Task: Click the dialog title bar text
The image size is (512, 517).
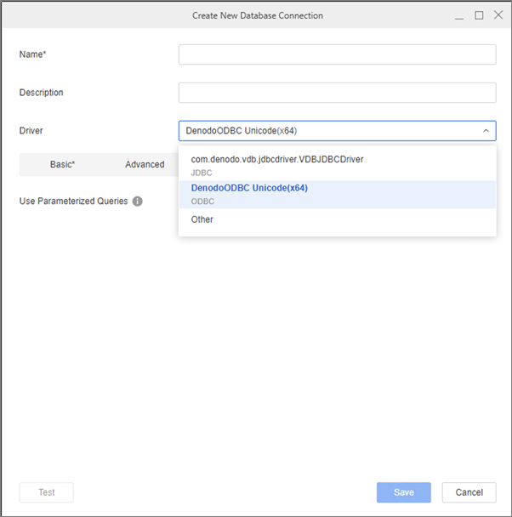Action: click(257, 15)
